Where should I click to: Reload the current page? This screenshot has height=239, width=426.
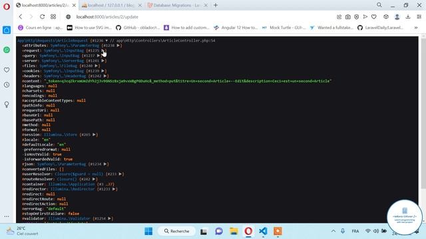coord(42,17)
